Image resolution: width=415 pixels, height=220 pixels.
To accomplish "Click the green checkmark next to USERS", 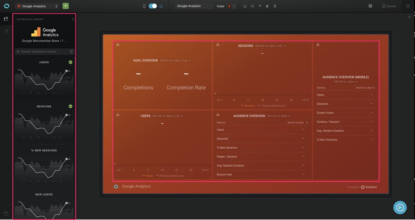I will (71, 62).
